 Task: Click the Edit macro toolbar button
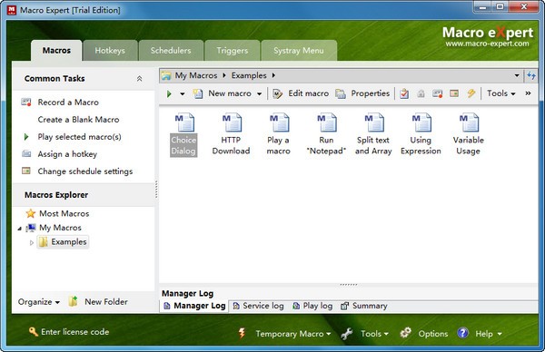(301, 93)
